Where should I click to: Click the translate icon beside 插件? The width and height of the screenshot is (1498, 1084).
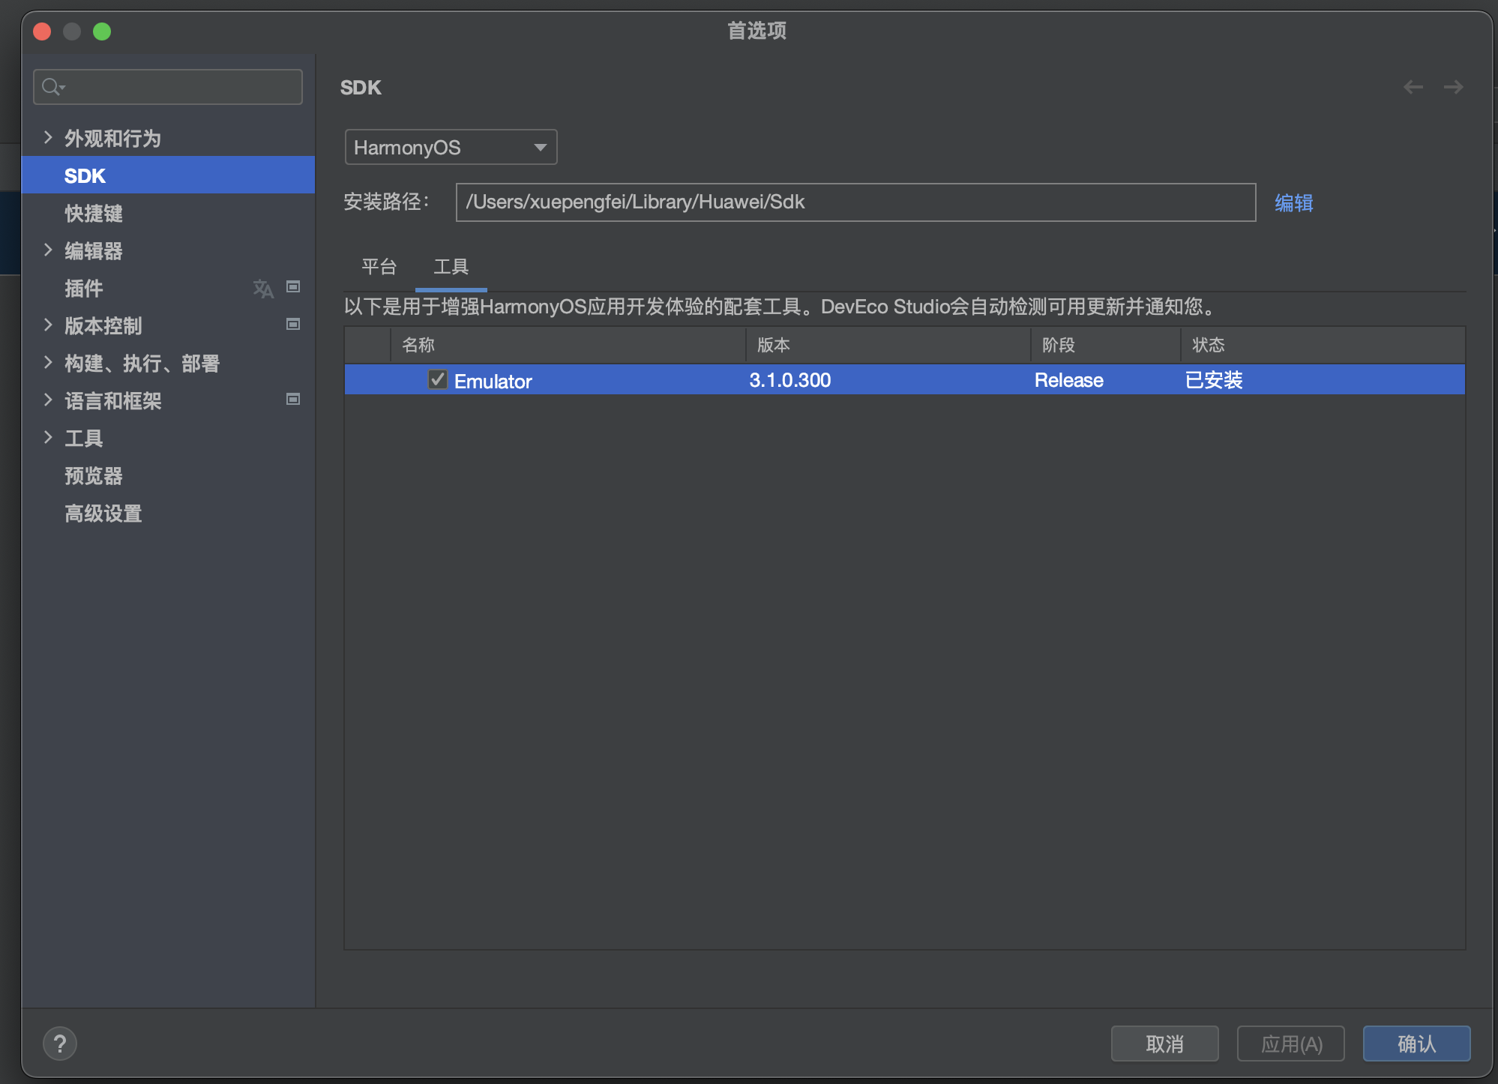pyautogui.click(x=263, y=288)
